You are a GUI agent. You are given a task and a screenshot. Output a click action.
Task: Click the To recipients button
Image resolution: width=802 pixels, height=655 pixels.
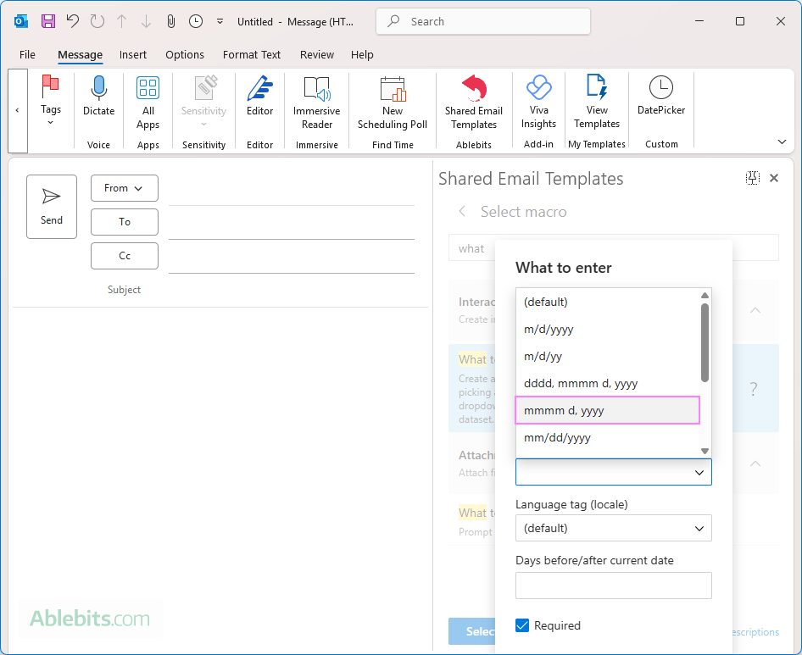coord(125,222)
